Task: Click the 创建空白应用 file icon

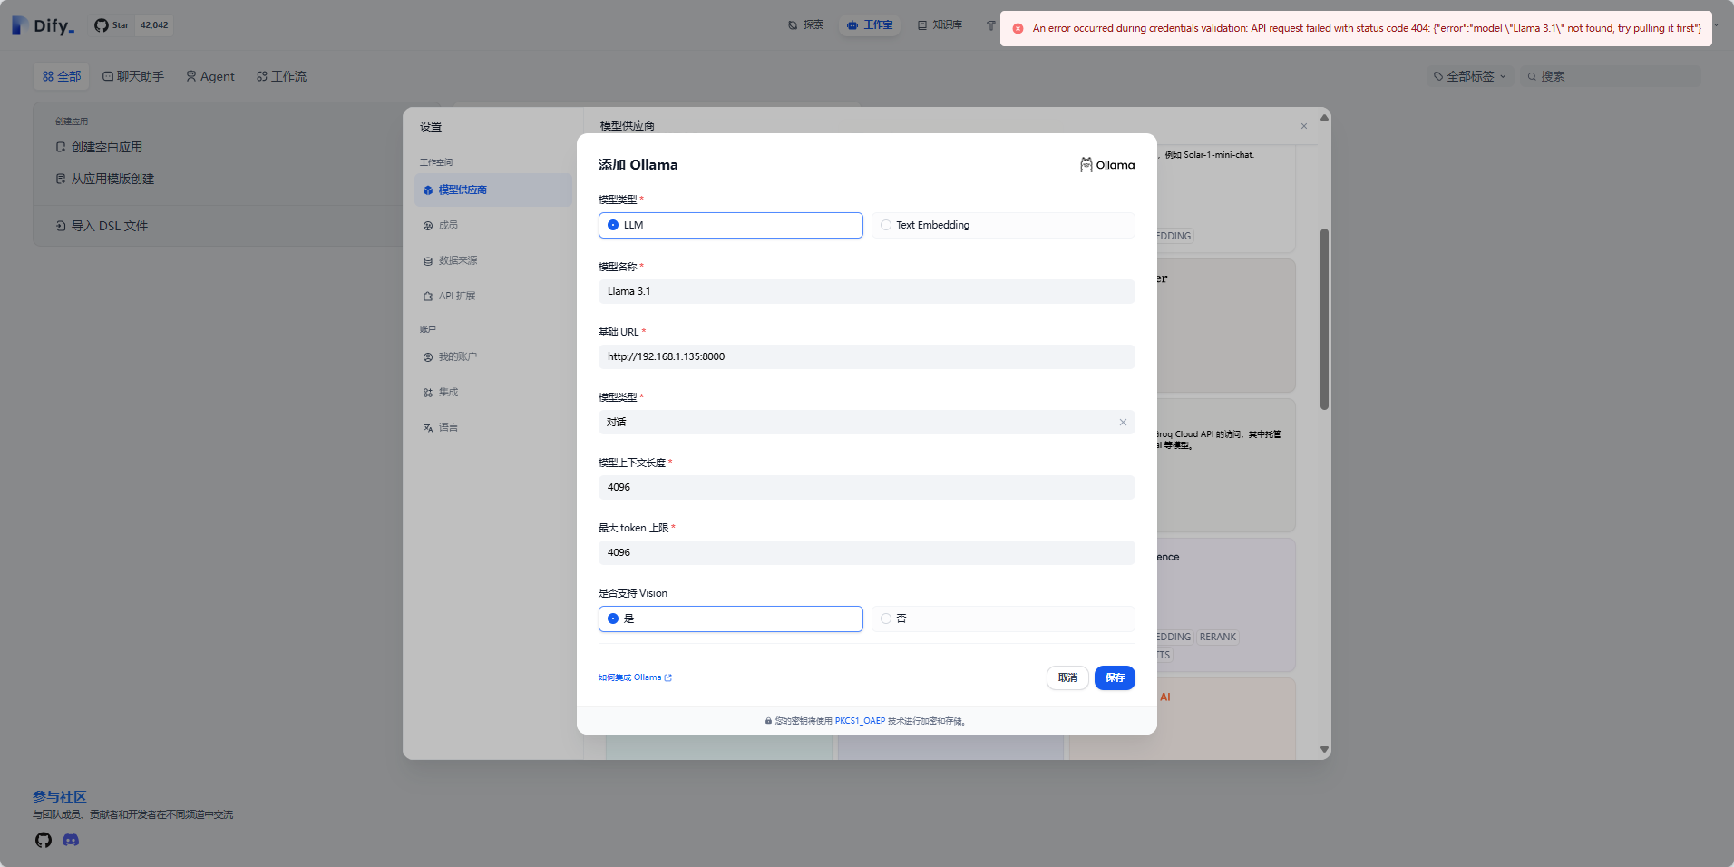Action: tap(61, 147)
